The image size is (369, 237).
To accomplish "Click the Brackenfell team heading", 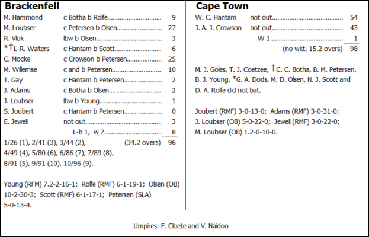I will tap(32, 7).
